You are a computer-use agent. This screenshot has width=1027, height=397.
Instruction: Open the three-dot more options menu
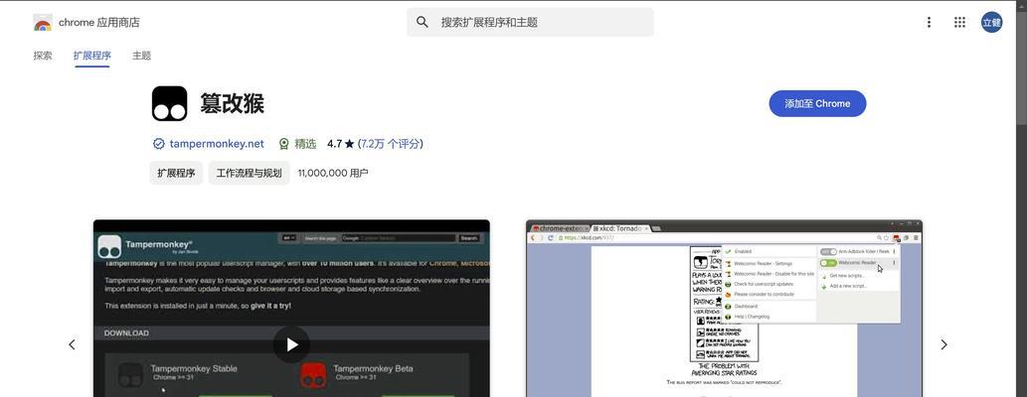tap(929, 22)
